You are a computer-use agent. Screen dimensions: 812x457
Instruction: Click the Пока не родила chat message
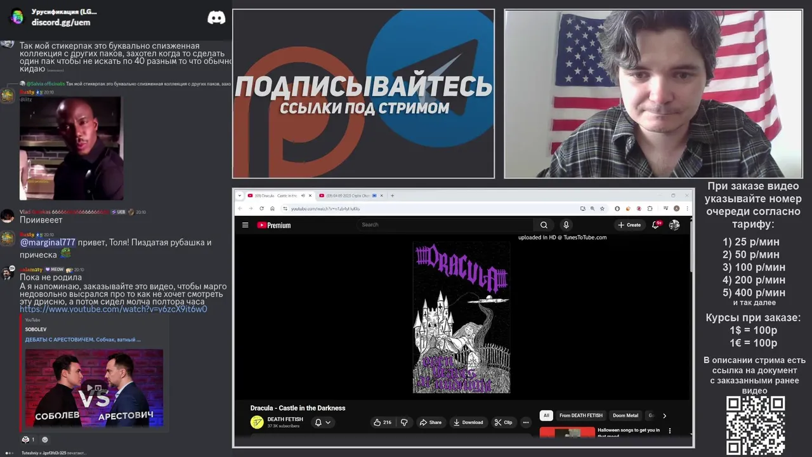pos(51,277)
